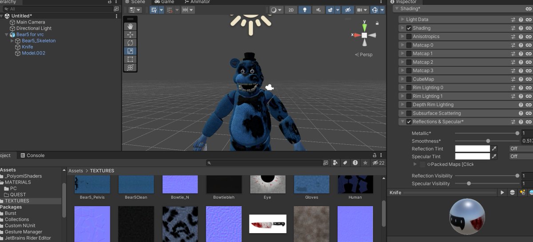The image size is (533, 242).
Task: Enable the Matcap 0 checkbox
Action: 409,45
